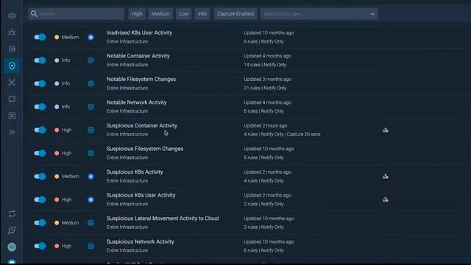Click share icon on Suspicious K8s Activity row

pyautogui.click(x=386, y=177)
